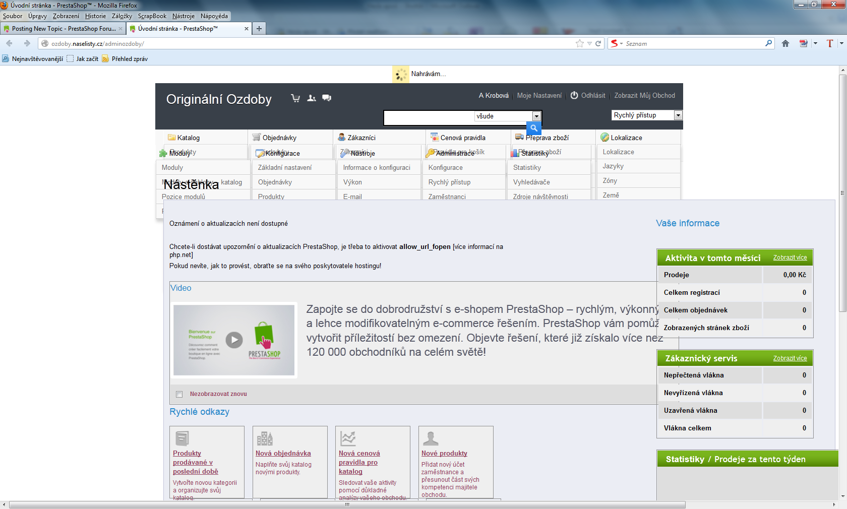Click the Seznam browser search field
The width and height of the screenshot is (847, 509).
(x=694, y=43)
